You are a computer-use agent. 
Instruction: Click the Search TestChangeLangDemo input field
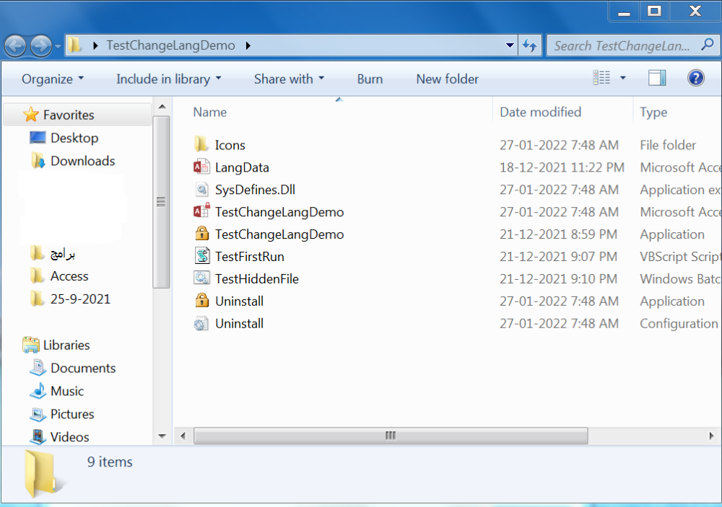621,45
